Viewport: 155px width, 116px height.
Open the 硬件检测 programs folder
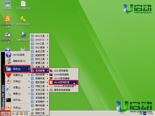[x=40, y=105]
